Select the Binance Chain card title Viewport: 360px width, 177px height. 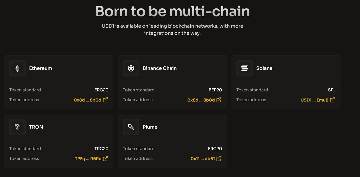(x=159, y=68)
